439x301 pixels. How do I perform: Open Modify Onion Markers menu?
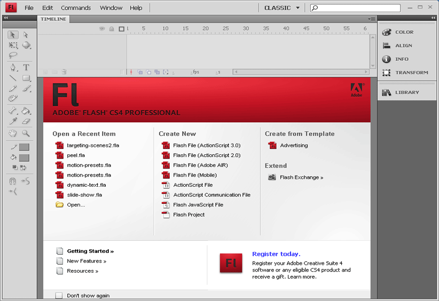tap(166, 72)
